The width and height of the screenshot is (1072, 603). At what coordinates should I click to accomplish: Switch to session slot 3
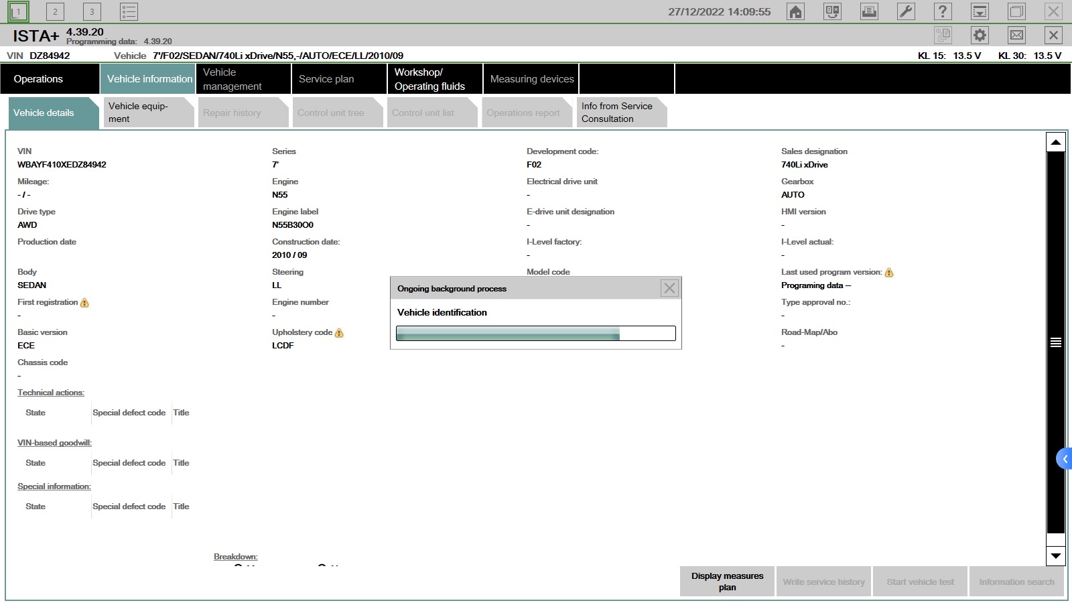click(92, 11)
